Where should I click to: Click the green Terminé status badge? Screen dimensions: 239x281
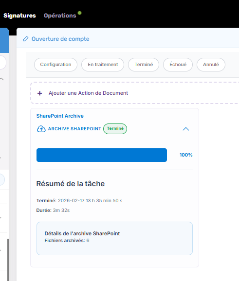coord(115,129)
